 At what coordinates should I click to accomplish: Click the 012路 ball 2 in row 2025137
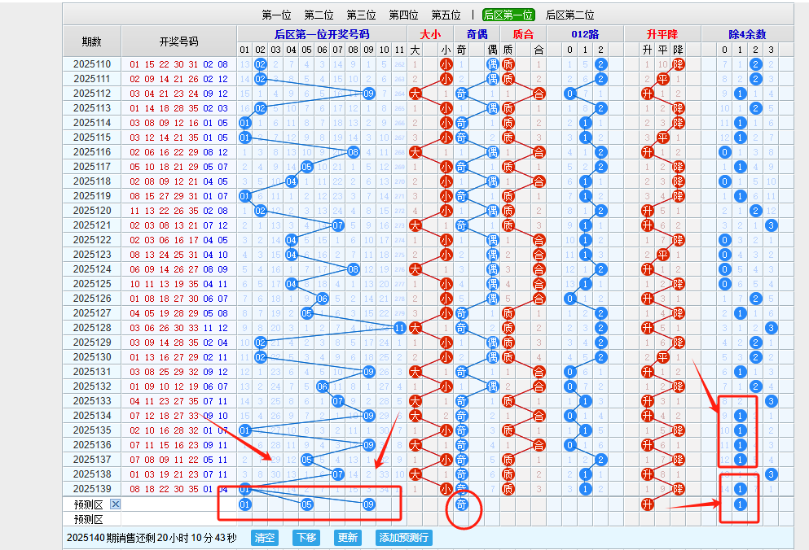pos(600,459)
